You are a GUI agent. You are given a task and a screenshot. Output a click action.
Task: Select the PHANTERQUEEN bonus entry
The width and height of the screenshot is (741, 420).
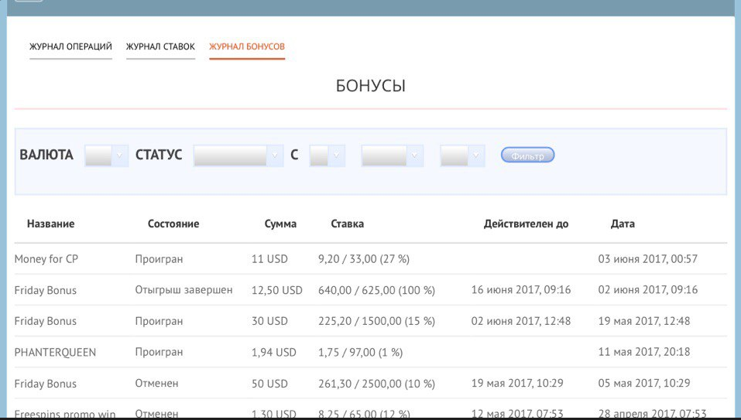pos(55,352)
